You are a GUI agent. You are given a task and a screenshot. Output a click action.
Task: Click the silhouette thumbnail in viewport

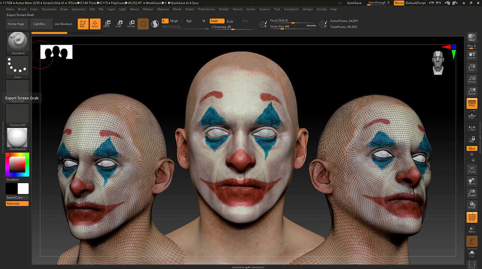point(56,52)
